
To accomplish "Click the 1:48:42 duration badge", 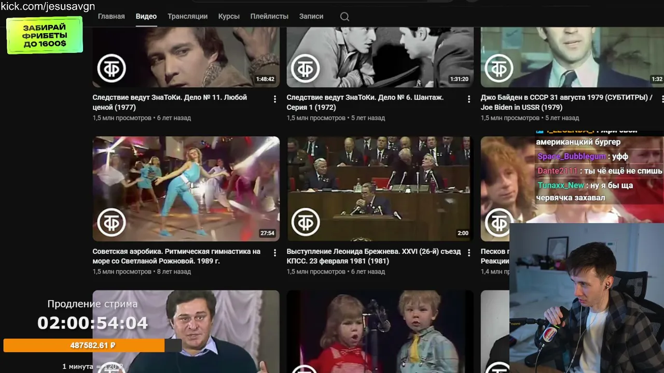I will 265,79.
